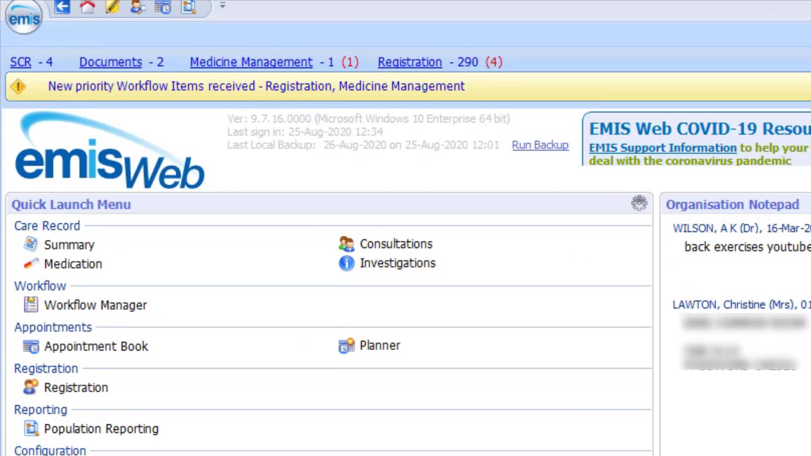The width and height of the screenshot is (811, 456).
Task: Select the document search toolbar icon
Action: point(188,7)
